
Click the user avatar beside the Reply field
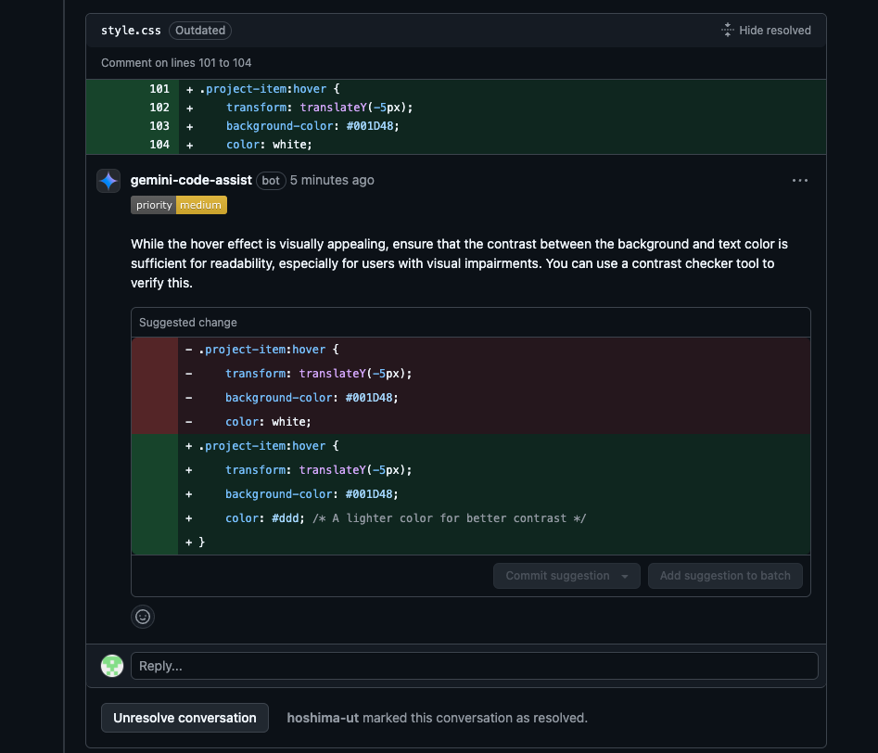click(112, 666)
